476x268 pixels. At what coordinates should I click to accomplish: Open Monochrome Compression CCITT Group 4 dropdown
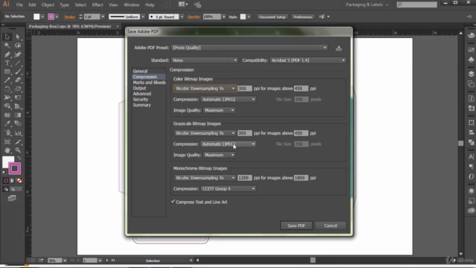click(x=228, y=188)
